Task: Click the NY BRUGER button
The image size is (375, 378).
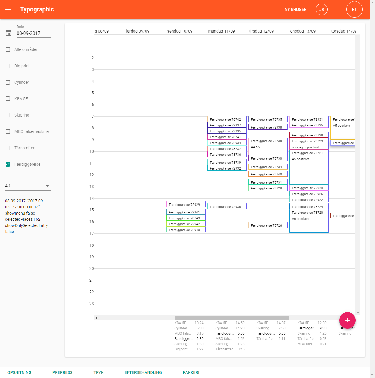Action: pos(295,9)
